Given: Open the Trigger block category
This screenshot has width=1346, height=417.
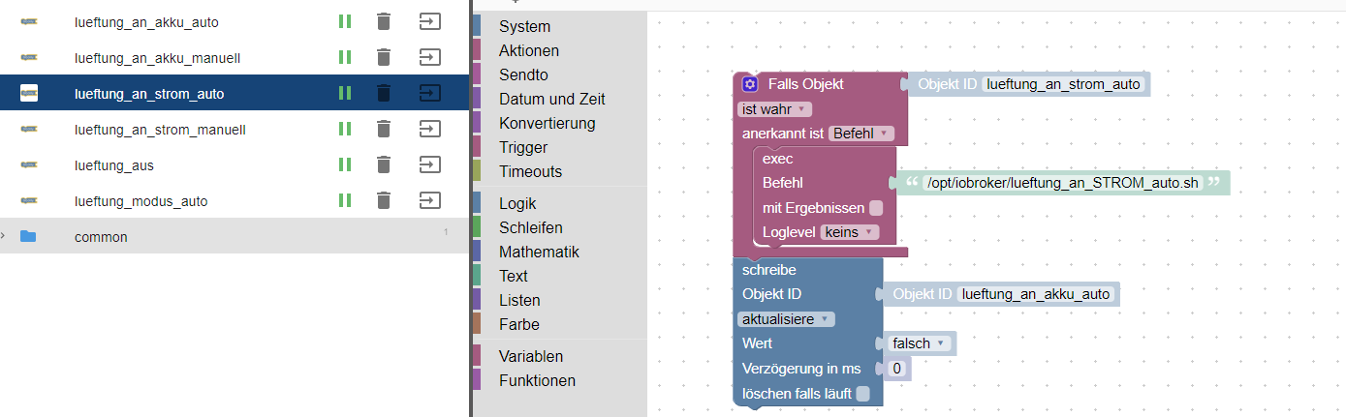Looking at the screenshot, I should (523, 147).
